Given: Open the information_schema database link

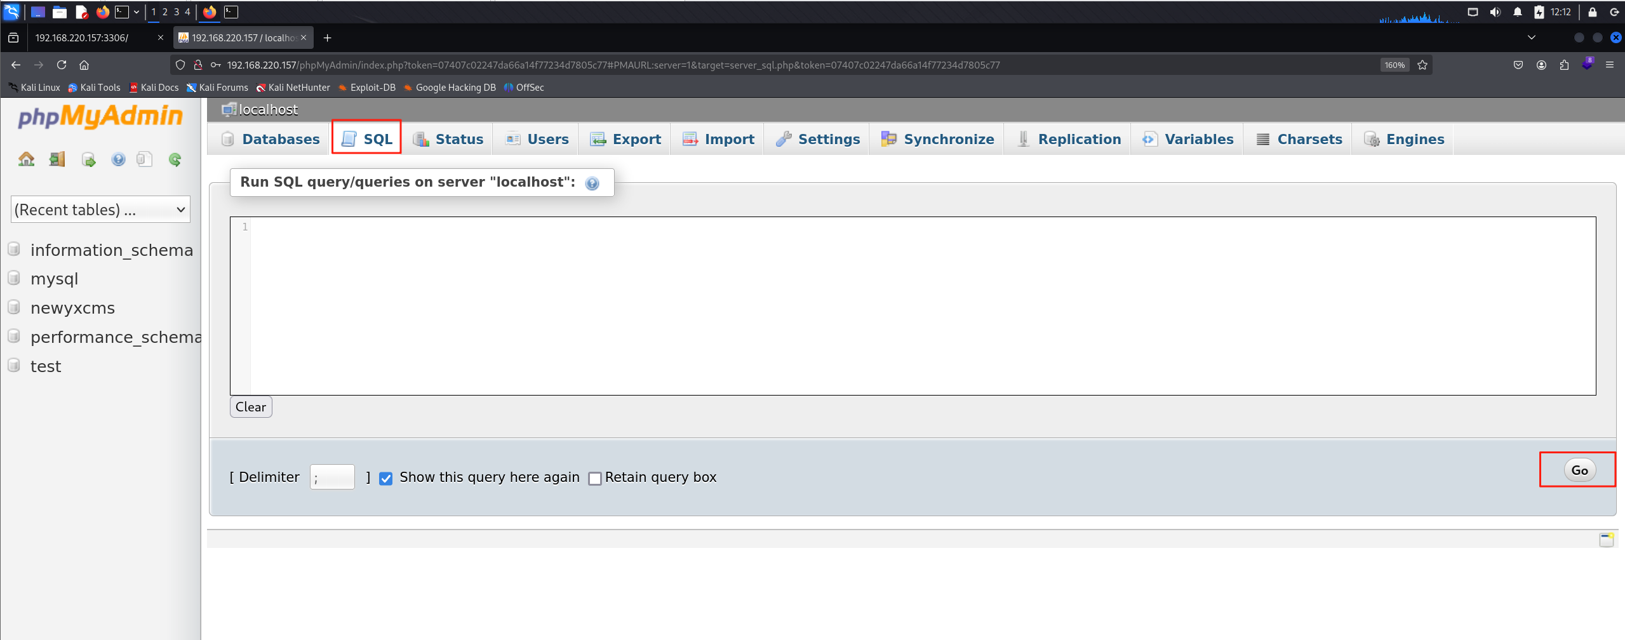Looking at the screenshot, I should click(x=112, y=250).
